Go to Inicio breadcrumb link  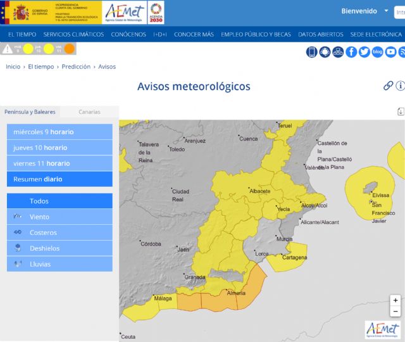click(13, 66)
